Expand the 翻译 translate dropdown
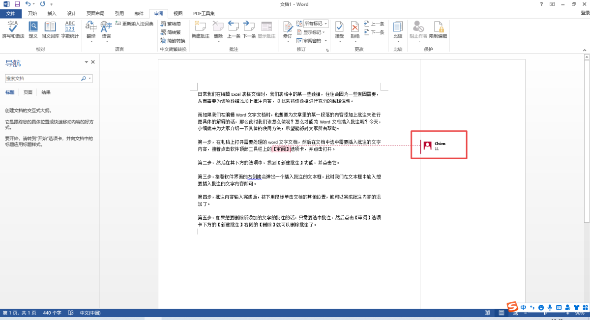The width and height of the screenshot is (590, 320). click(91, 41)
